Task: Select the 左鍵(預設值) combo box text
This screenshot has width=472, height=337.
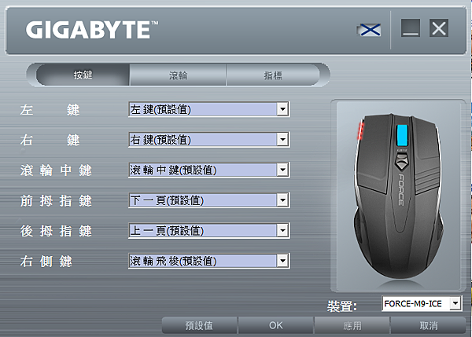Action: tap(160, 109)
